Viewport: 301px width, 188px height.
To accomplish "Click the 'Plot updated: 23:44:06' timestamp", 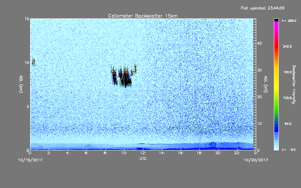I will 263,8.
